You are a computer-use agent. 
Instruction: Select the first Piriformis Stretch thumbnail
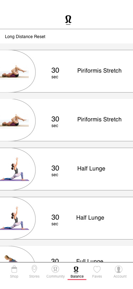coord(14,71)
